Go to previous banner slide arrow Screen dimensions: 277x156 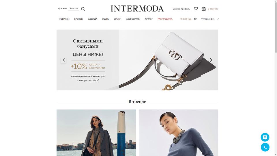[63, 60]
